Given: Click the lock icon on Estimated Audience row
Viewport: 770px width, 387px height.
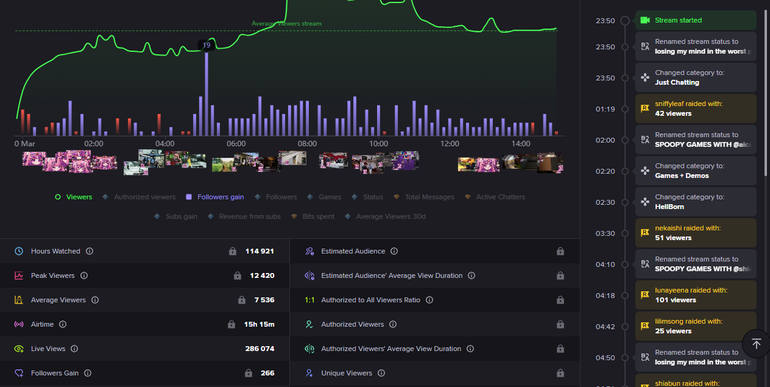Looking at the screenshot, I should [560, 251].
